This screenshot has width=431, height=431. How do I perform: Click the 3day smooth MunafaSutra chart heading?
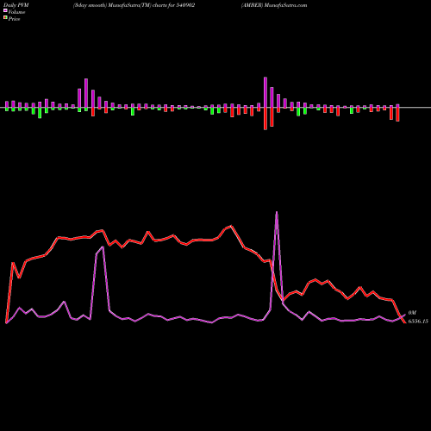coord(134,5)
